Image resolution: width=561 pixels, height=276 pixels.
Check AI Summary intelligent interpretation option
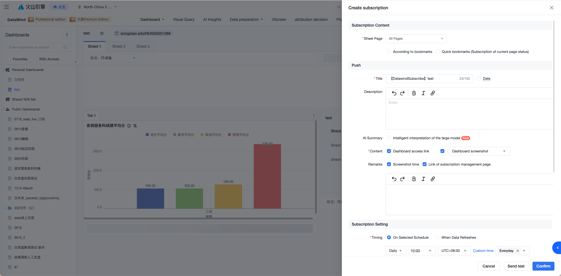pos(389,138)
